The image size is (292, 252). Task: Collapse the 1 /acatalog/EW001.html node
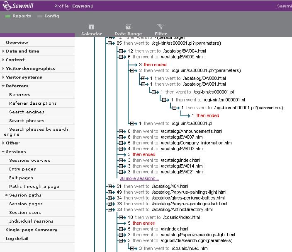coord(144,84)
